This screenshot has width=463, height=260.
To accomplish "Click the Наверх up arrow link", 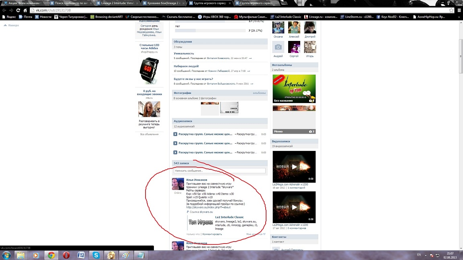I will [11, 25].
